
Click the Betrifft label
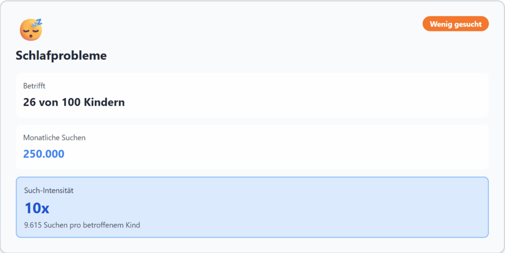[x=35, y=86]
